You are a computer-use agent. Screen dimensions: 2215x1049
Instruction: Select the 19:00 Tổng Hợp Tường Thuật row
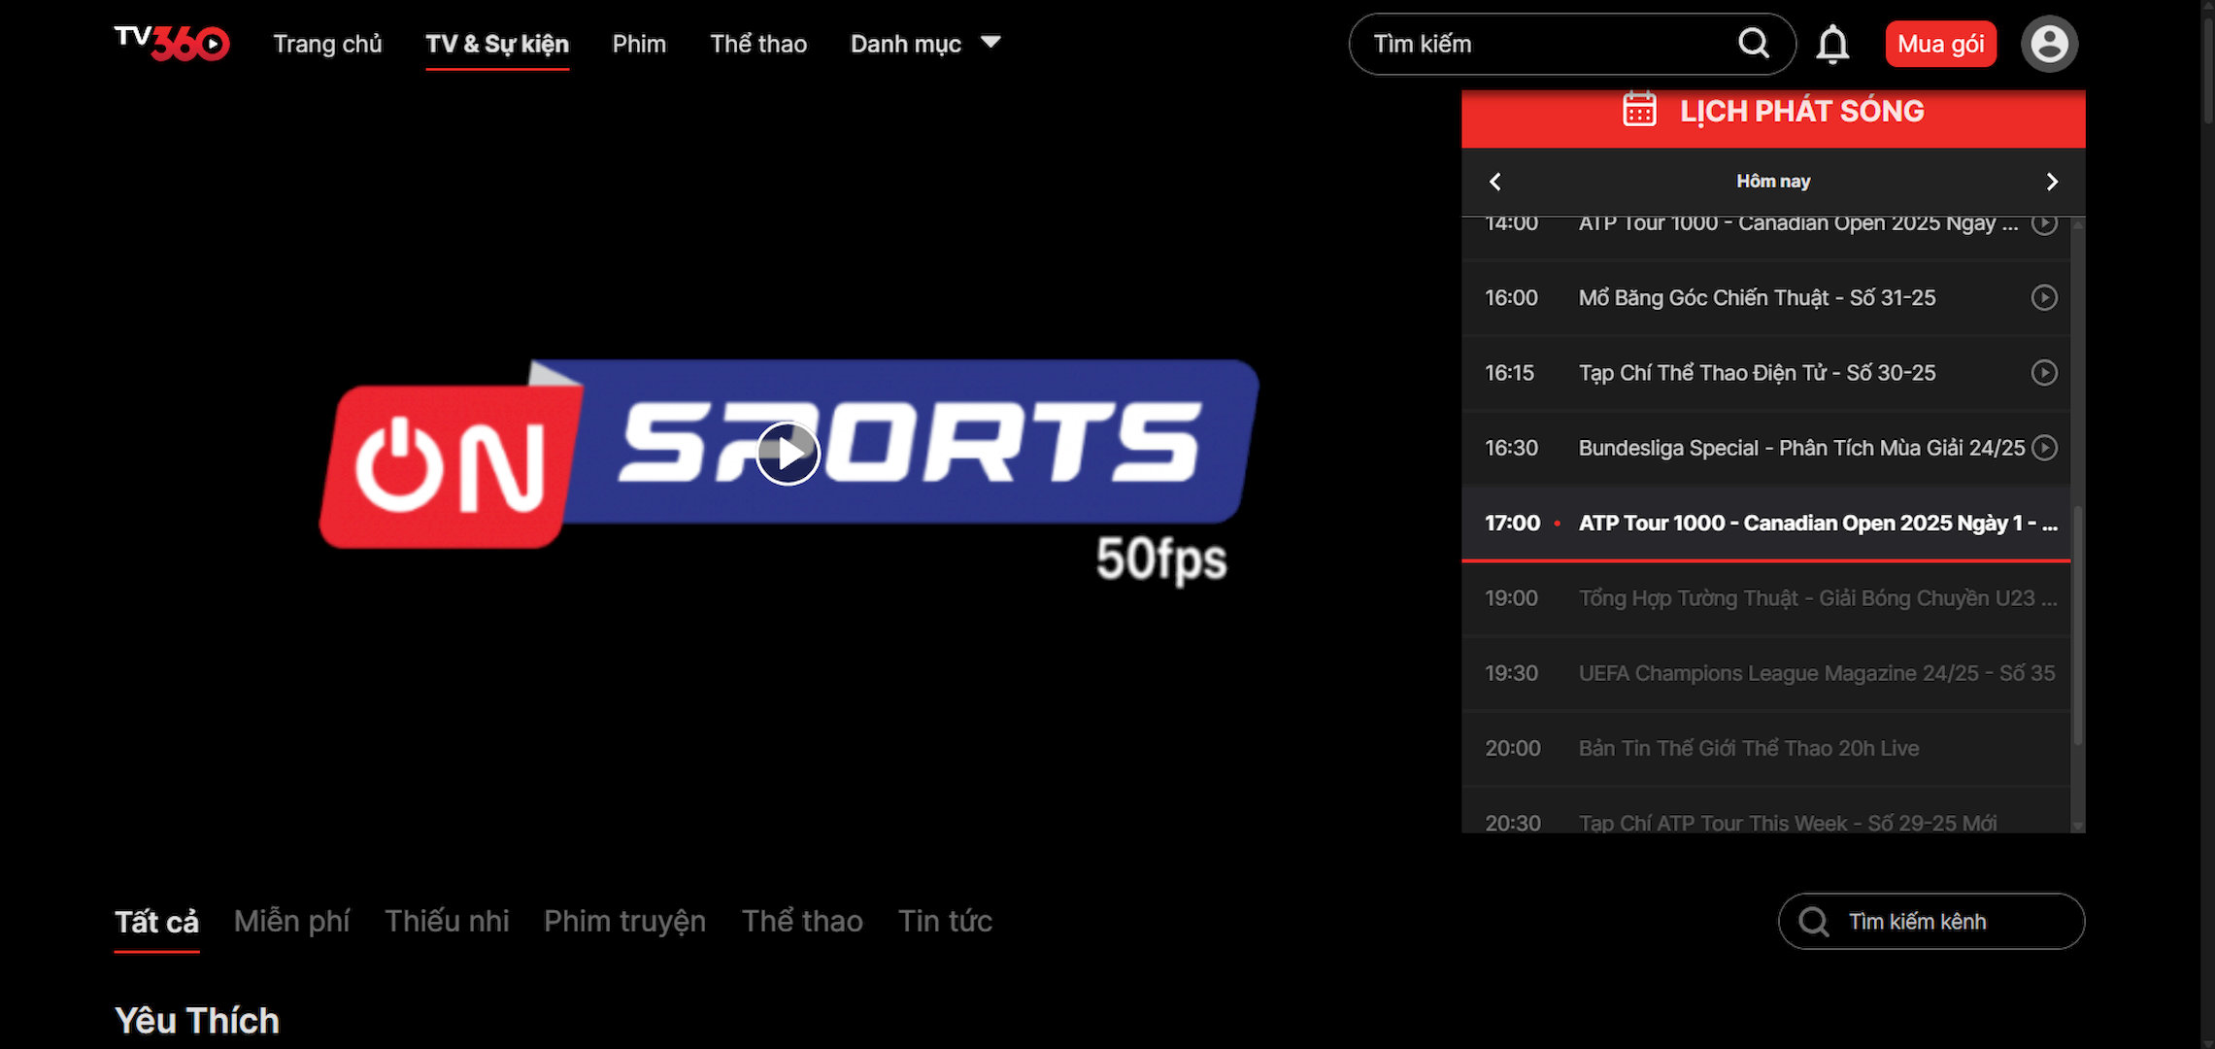click(1766, 598)
